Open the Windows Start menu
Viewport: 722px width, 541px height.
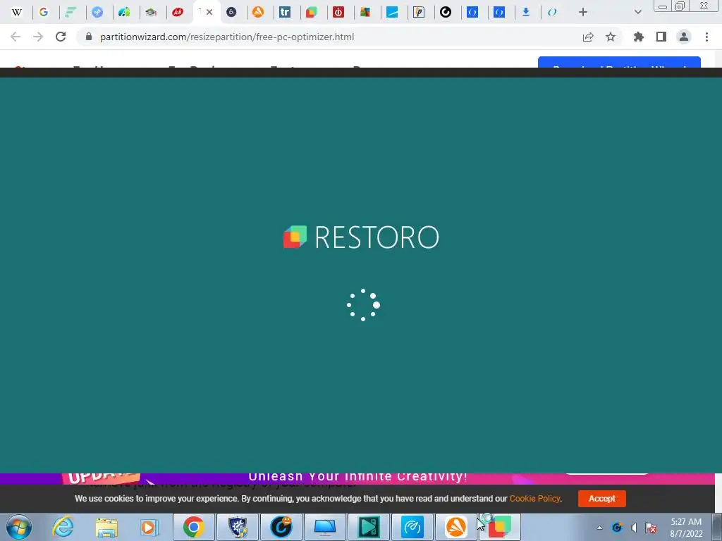point(19,527)
